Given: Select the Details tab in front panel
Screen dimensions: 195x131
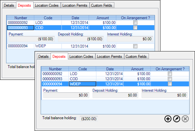Looking at the screenshot, I should point(44,57).
